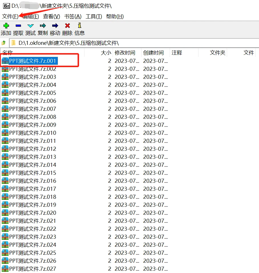Select file PPT测试文件.7z.027
259x273 pixels.
33,269
